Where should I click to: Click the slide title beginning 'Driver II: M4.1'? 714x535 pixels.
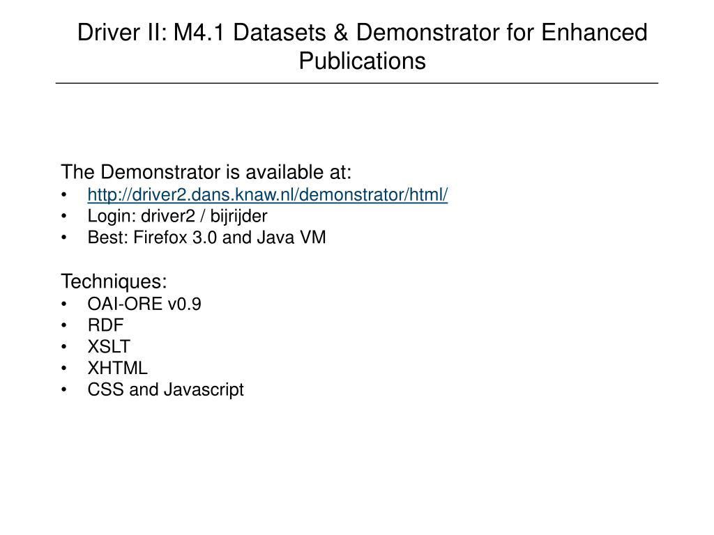[x=362, y=47]
